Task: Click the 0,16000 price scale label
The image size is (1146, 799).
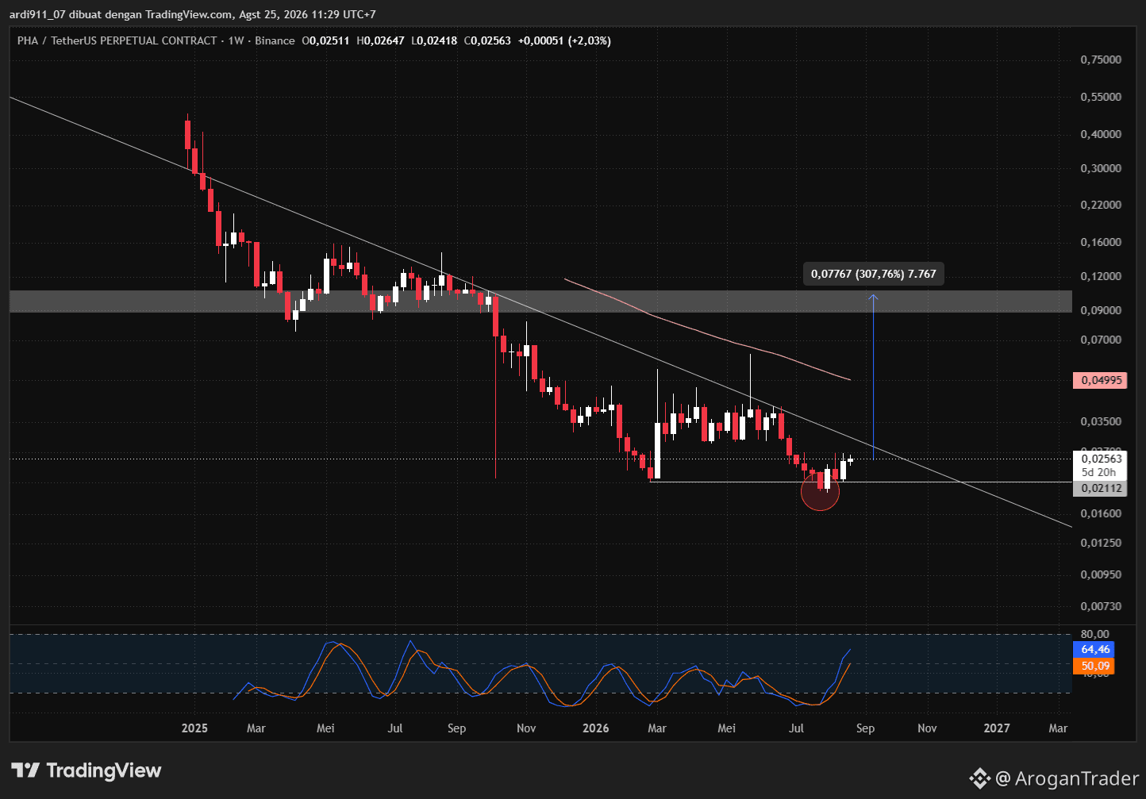Action: [1101, 242]
